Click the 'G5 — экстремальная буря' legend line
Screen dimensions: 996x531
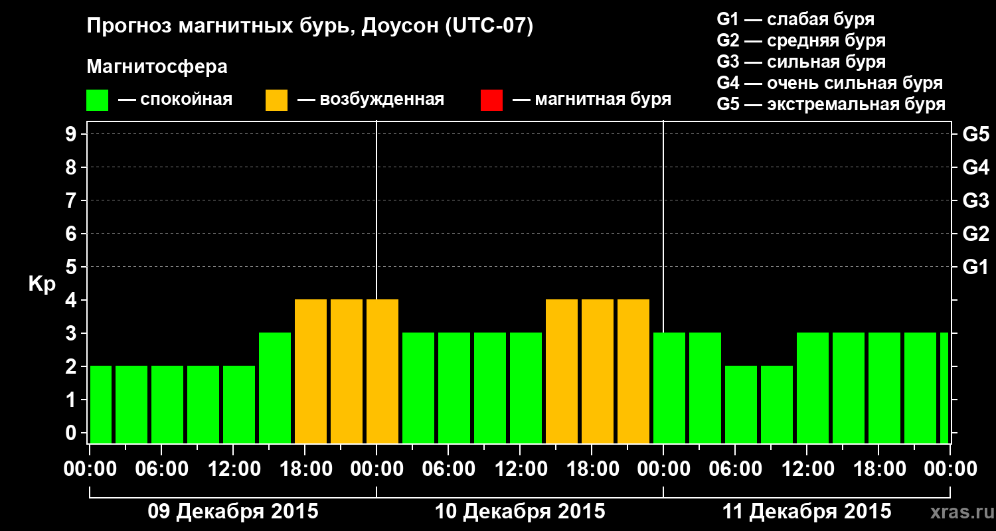831,104
